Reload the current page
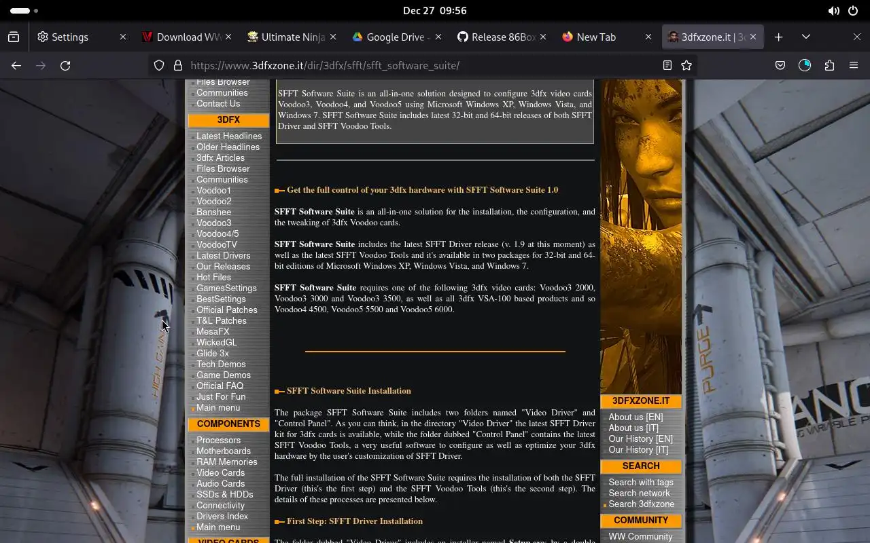 click(x=65, y=66)
